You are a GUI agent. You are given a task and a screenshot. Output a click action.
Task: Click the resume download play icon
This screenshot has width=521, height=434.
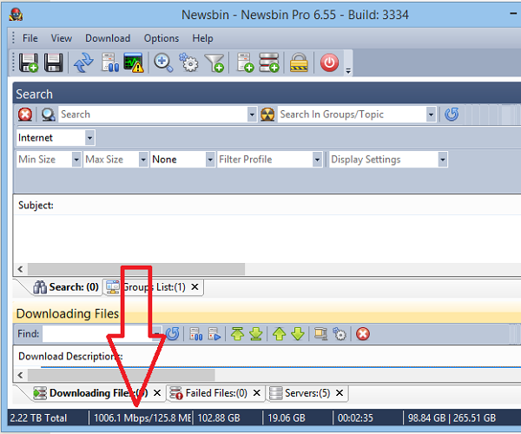(x=214, y=333)
